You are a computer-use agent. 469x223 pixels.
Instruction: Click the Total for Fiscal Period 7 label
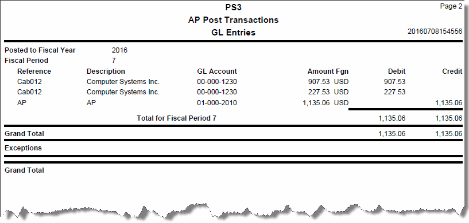tap(176, 118)
